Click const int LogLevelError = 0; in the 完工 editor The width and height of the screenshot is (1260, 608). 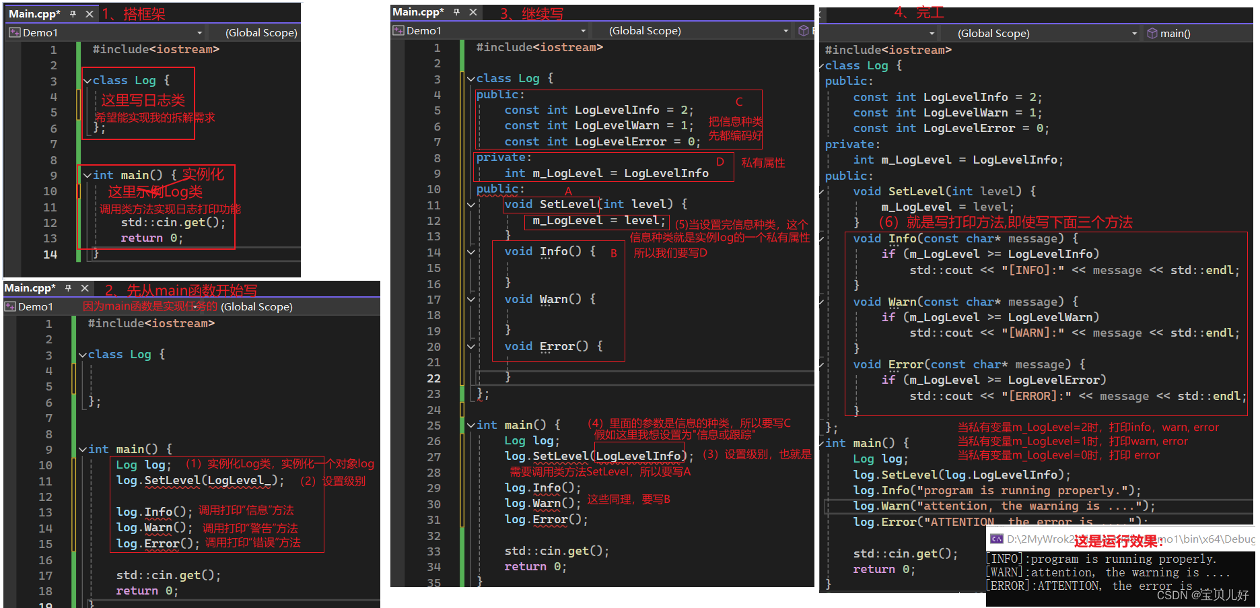[951, 129]
